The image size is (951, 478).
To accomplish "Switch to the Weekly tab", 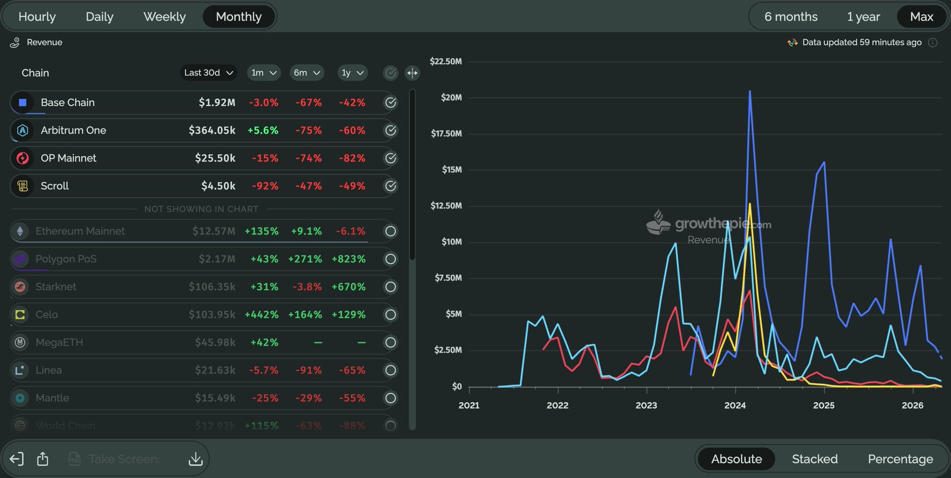I will pyautogui.click(x=165, y=17).
